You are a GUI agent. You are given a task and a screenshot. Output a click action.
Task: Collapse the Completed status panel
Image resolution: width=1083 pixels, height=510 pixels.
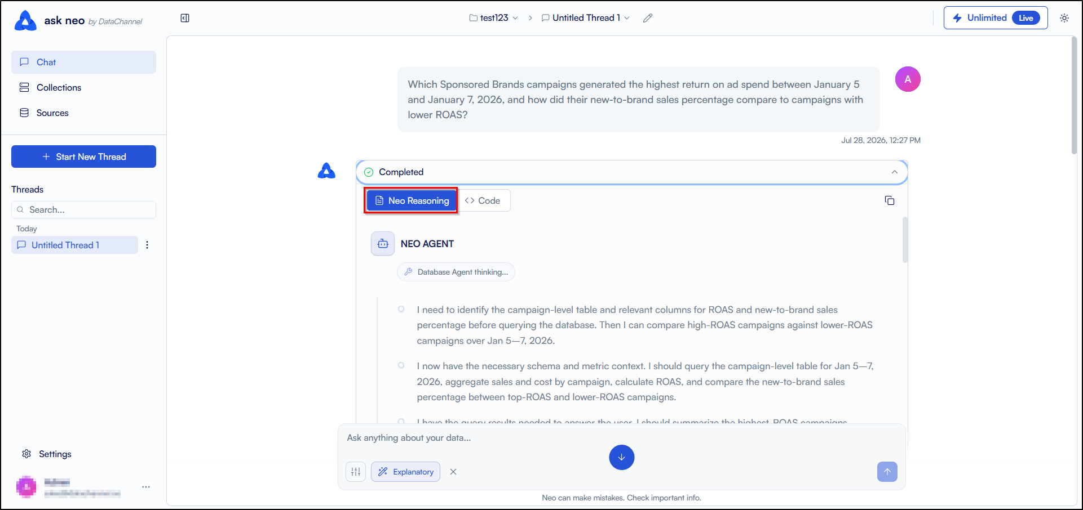tap(895, 172)
